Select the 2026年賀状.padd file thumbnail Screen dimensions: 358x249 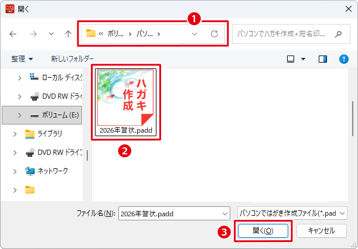[x=125, y=102]
